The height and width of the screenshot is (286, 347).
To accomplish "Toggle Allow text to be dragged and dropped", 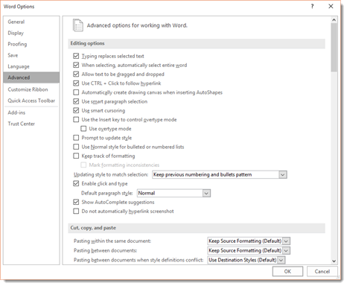I will point(76,74).
